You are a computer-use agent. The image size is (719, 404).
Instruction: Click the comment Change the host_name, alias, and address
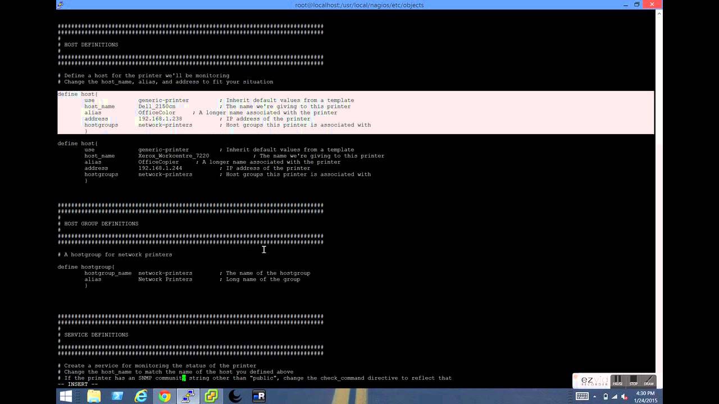[x=165, y=82]
